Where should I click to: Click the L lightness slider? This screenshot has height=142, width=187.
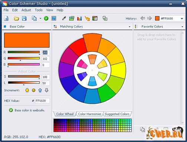pos(24,82)
